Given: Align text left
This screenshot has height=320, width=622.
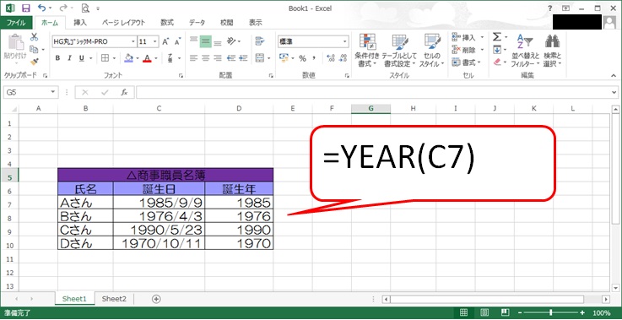Looking at the screenshot, I should (193, 58).
